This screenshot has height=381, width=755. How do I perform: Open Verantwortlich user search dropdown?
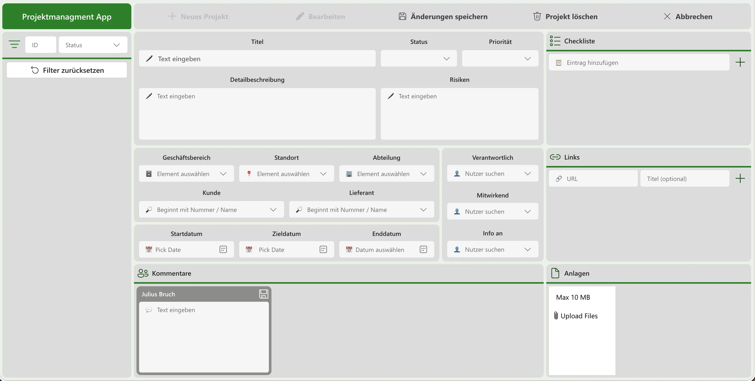point(492,173)
